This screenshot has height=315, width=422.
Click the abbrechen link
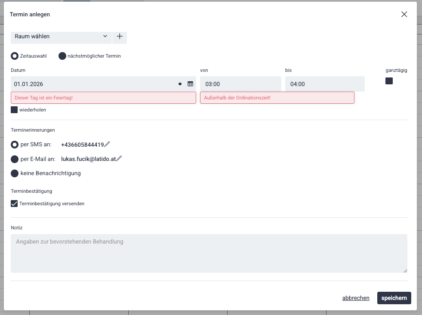(356, 298)
